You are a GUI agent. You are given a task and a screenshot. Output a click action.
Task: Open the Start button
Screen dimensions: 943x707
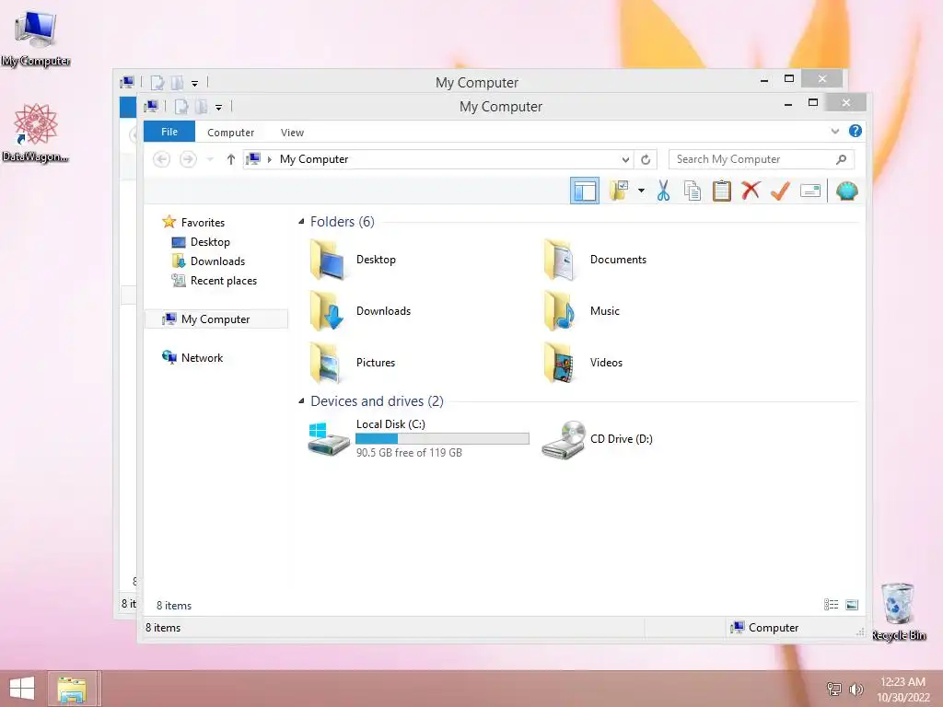(x=22, y=689)
